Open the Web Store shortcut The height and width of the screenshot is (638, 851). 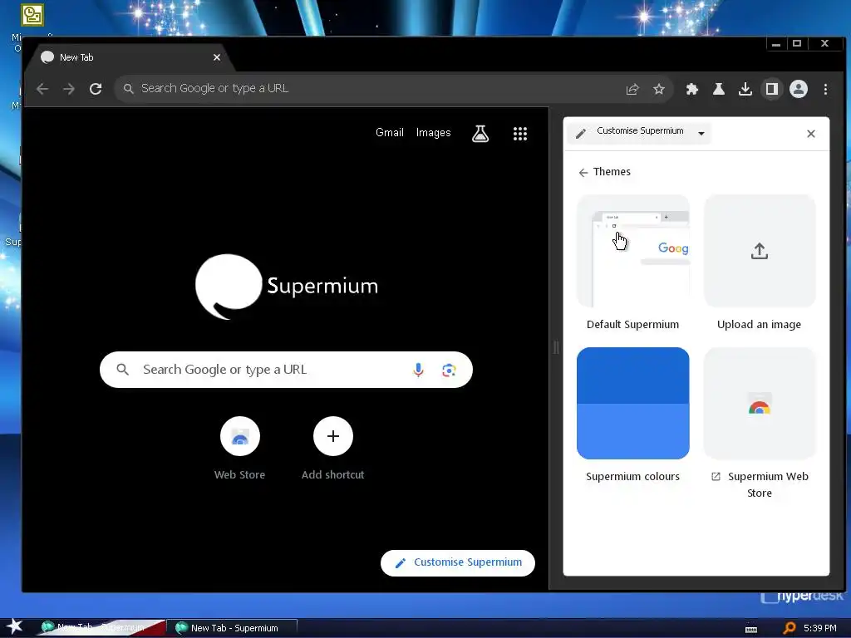[240, 436]
